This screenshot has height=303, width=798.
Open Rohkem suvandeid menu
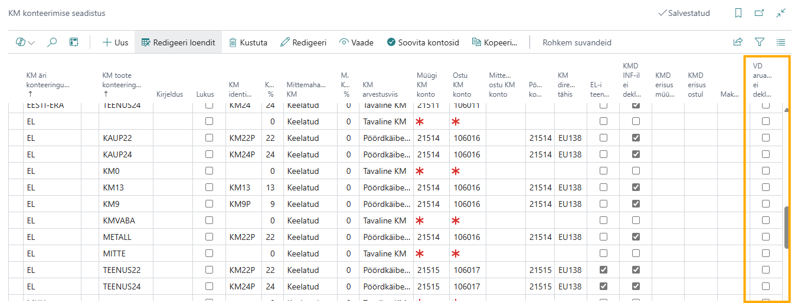(577, 42)
